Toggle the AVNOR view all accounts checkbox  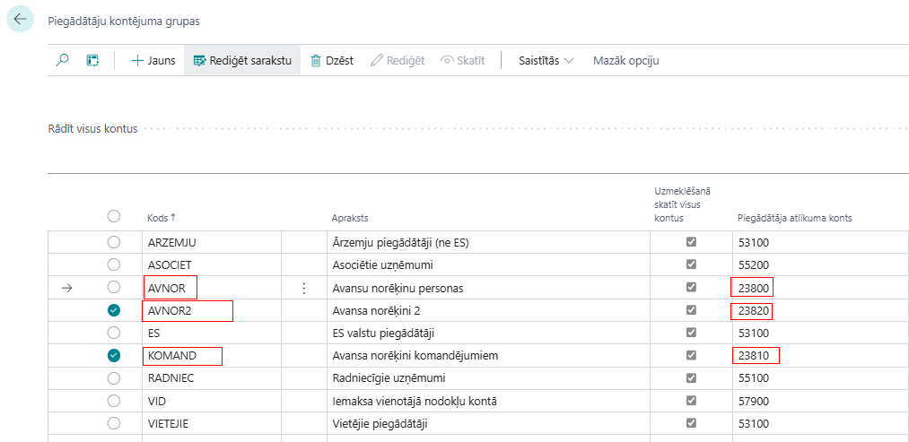click(x=690, y=287)
